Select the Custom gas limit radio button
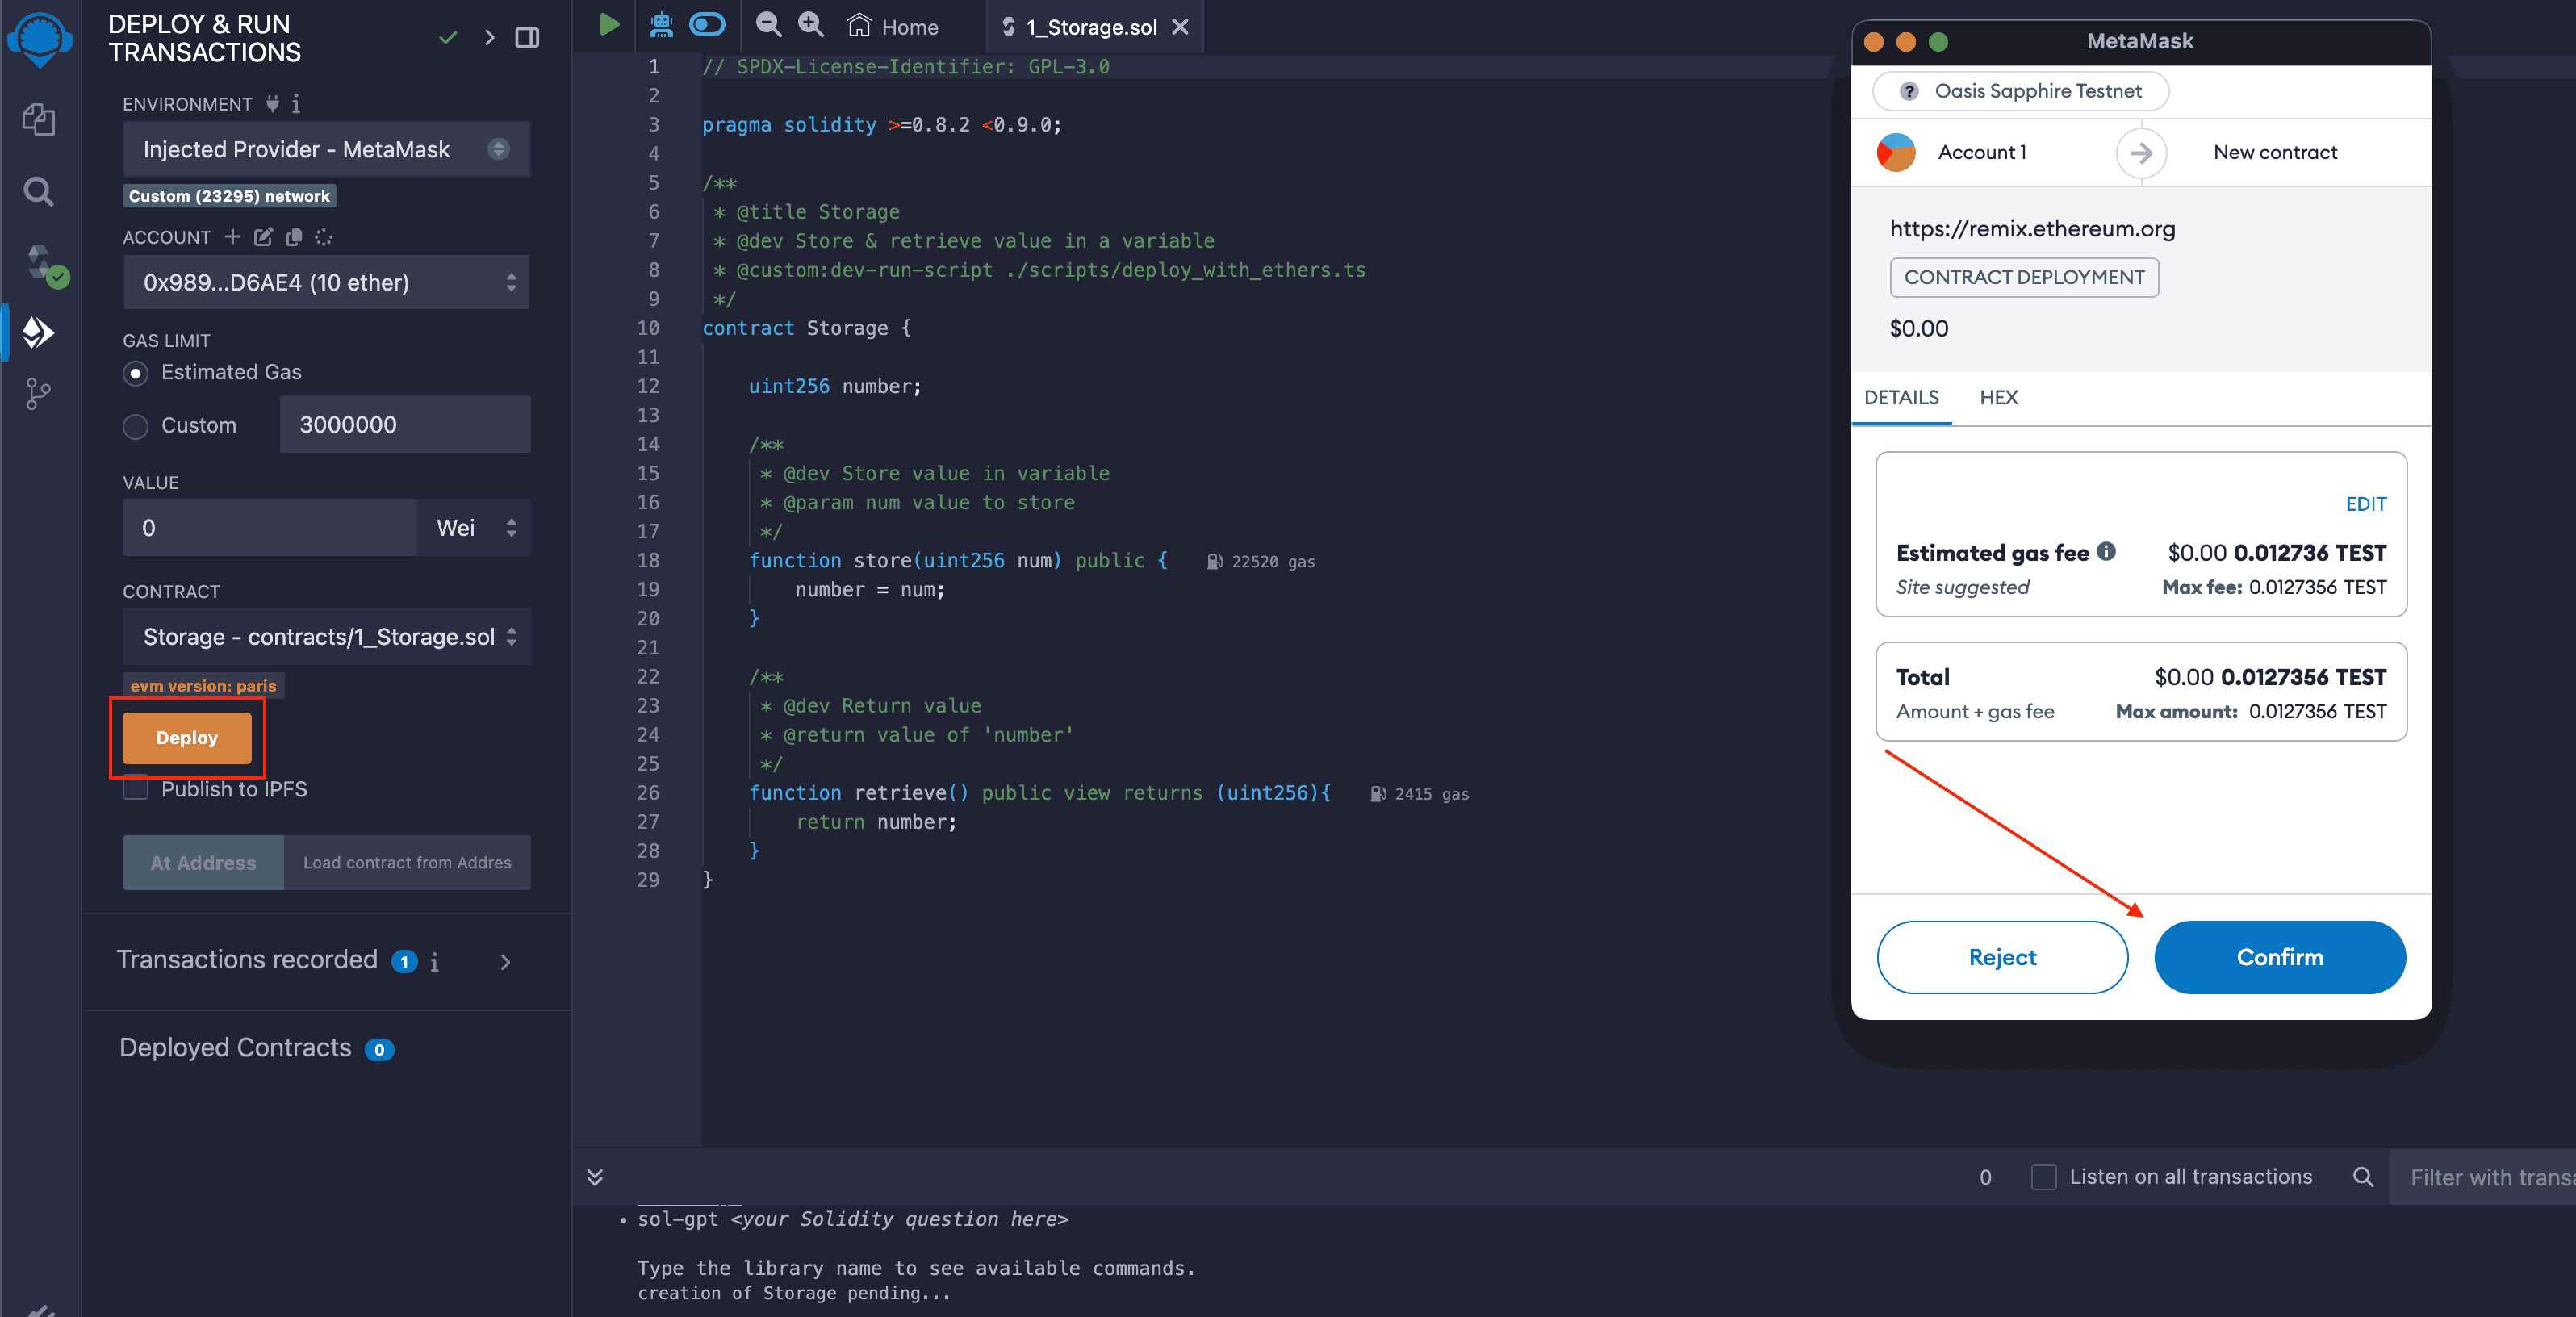 (x=135, y=426)
